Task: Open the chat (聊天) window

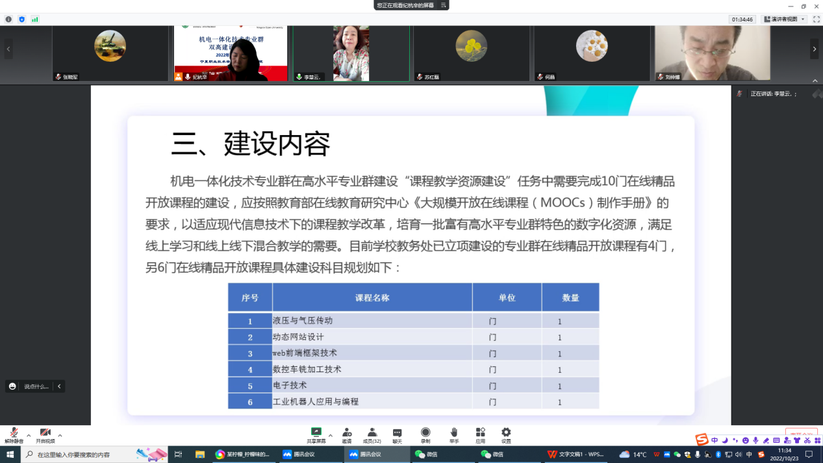Action: click(397, 434)
